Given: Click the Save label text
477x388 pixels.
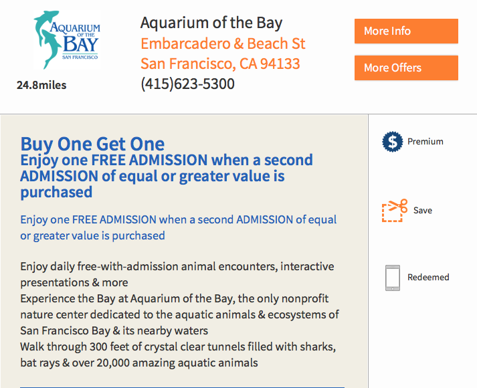Looking at the screenshot, I should [423, 211].
